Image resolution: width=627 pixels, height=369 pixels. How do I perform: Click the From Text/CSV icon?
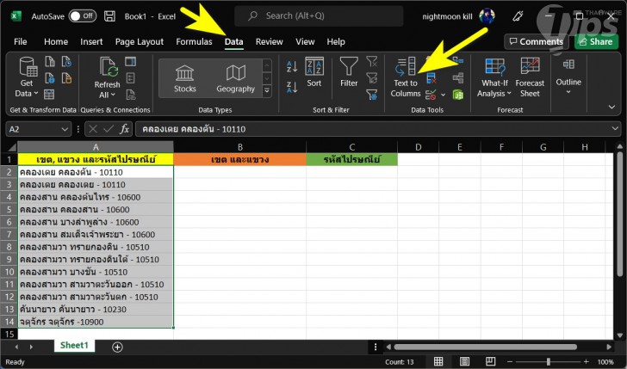pyautogui.click(x=50, y=62)
